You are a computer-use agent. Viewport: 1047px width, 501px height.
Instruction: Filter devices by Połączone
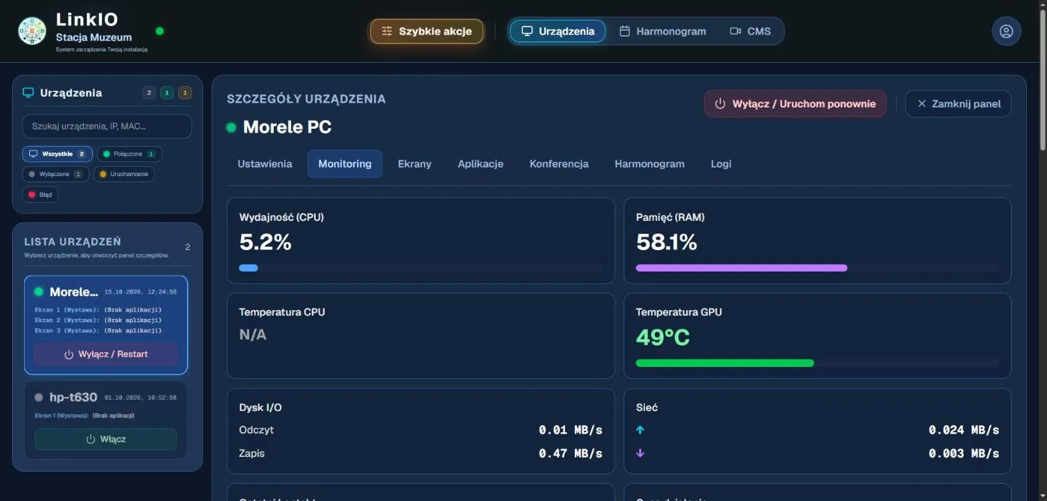130,154
